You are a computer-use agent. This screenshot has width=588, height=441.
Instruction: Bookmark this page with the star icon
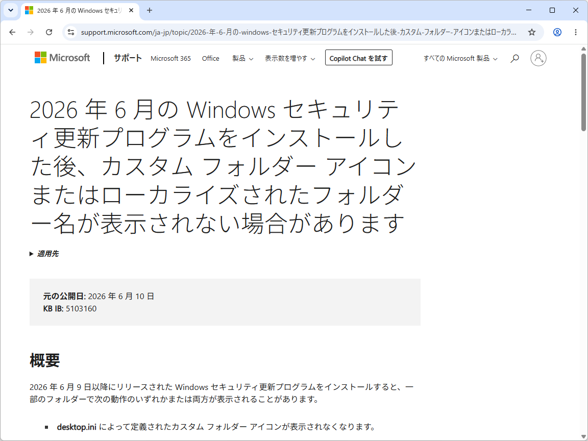531,32
